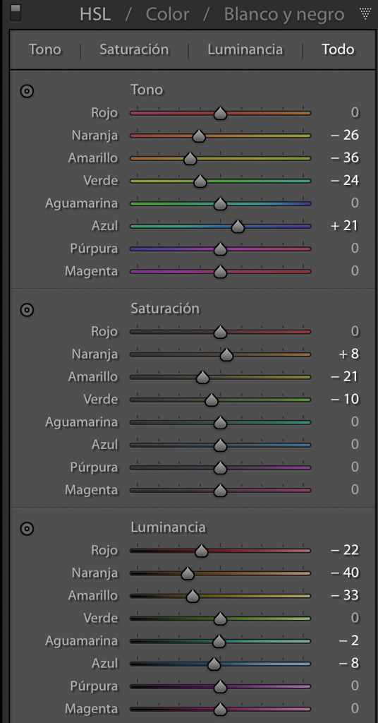
Task: Select the Saturación targeted adjustment tool icon
Action: (x=27, y=310)
